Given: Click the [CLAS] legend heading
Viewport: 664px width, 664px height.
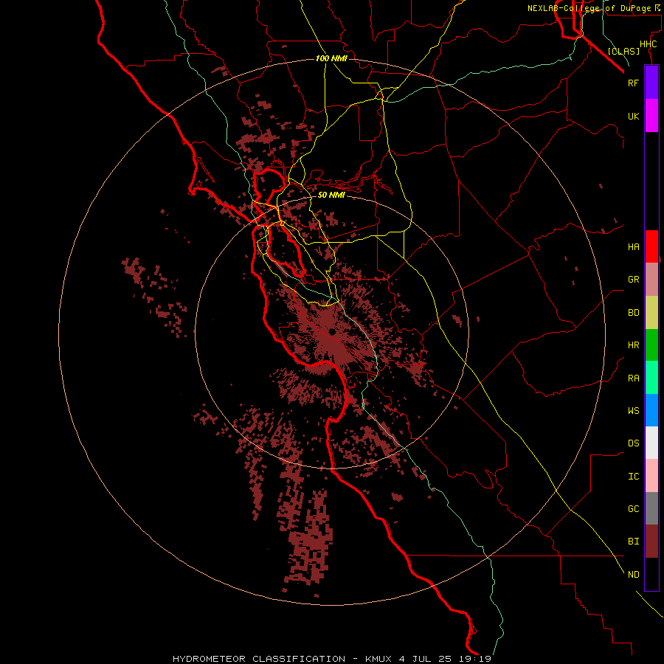Looking at the screenshot, I should 623,52.
